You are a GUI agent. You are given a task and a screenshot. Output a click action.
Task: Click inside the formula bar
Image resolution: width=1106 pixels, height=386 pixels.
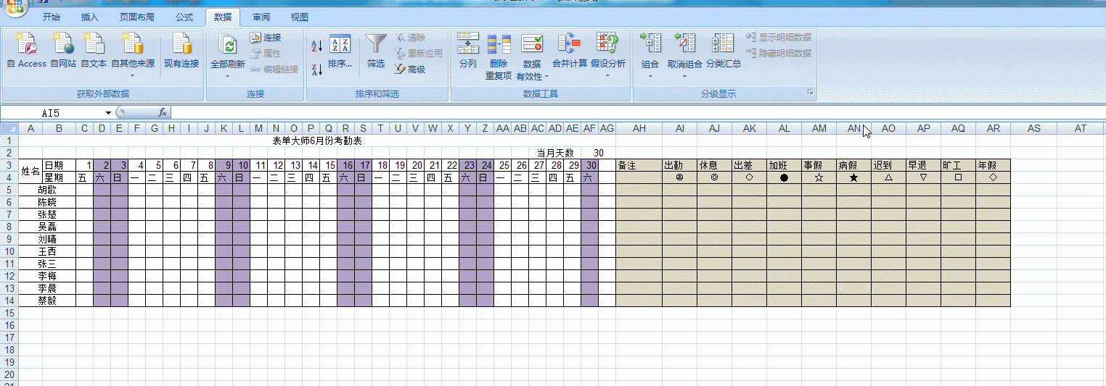637,113
